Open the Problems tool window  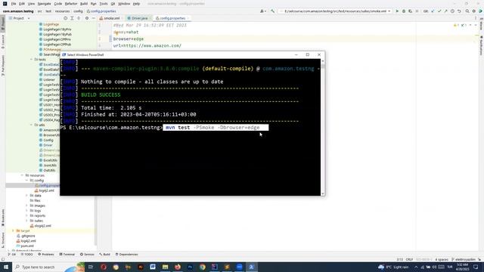point(46,255)
